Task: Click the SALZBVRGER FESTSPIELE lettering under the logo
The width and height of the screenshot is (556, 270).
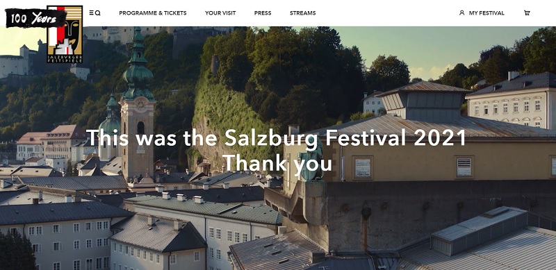Action: point(65,58)
